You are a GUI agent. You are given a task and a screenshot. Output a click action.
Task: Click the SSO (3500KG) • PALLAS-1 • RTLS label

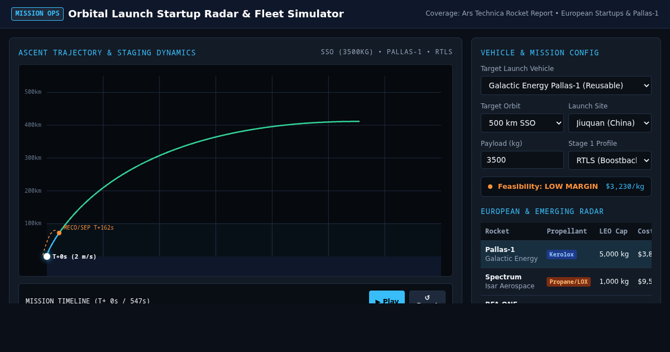tap(386, 52)
